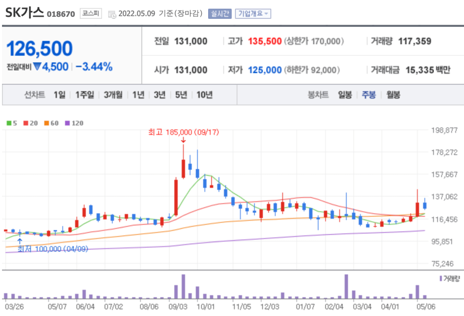Click the 2022.05.09 기준(장마감) date text
Screen dimensions: 464x316
pyautogui.click(x=161, y=13)
